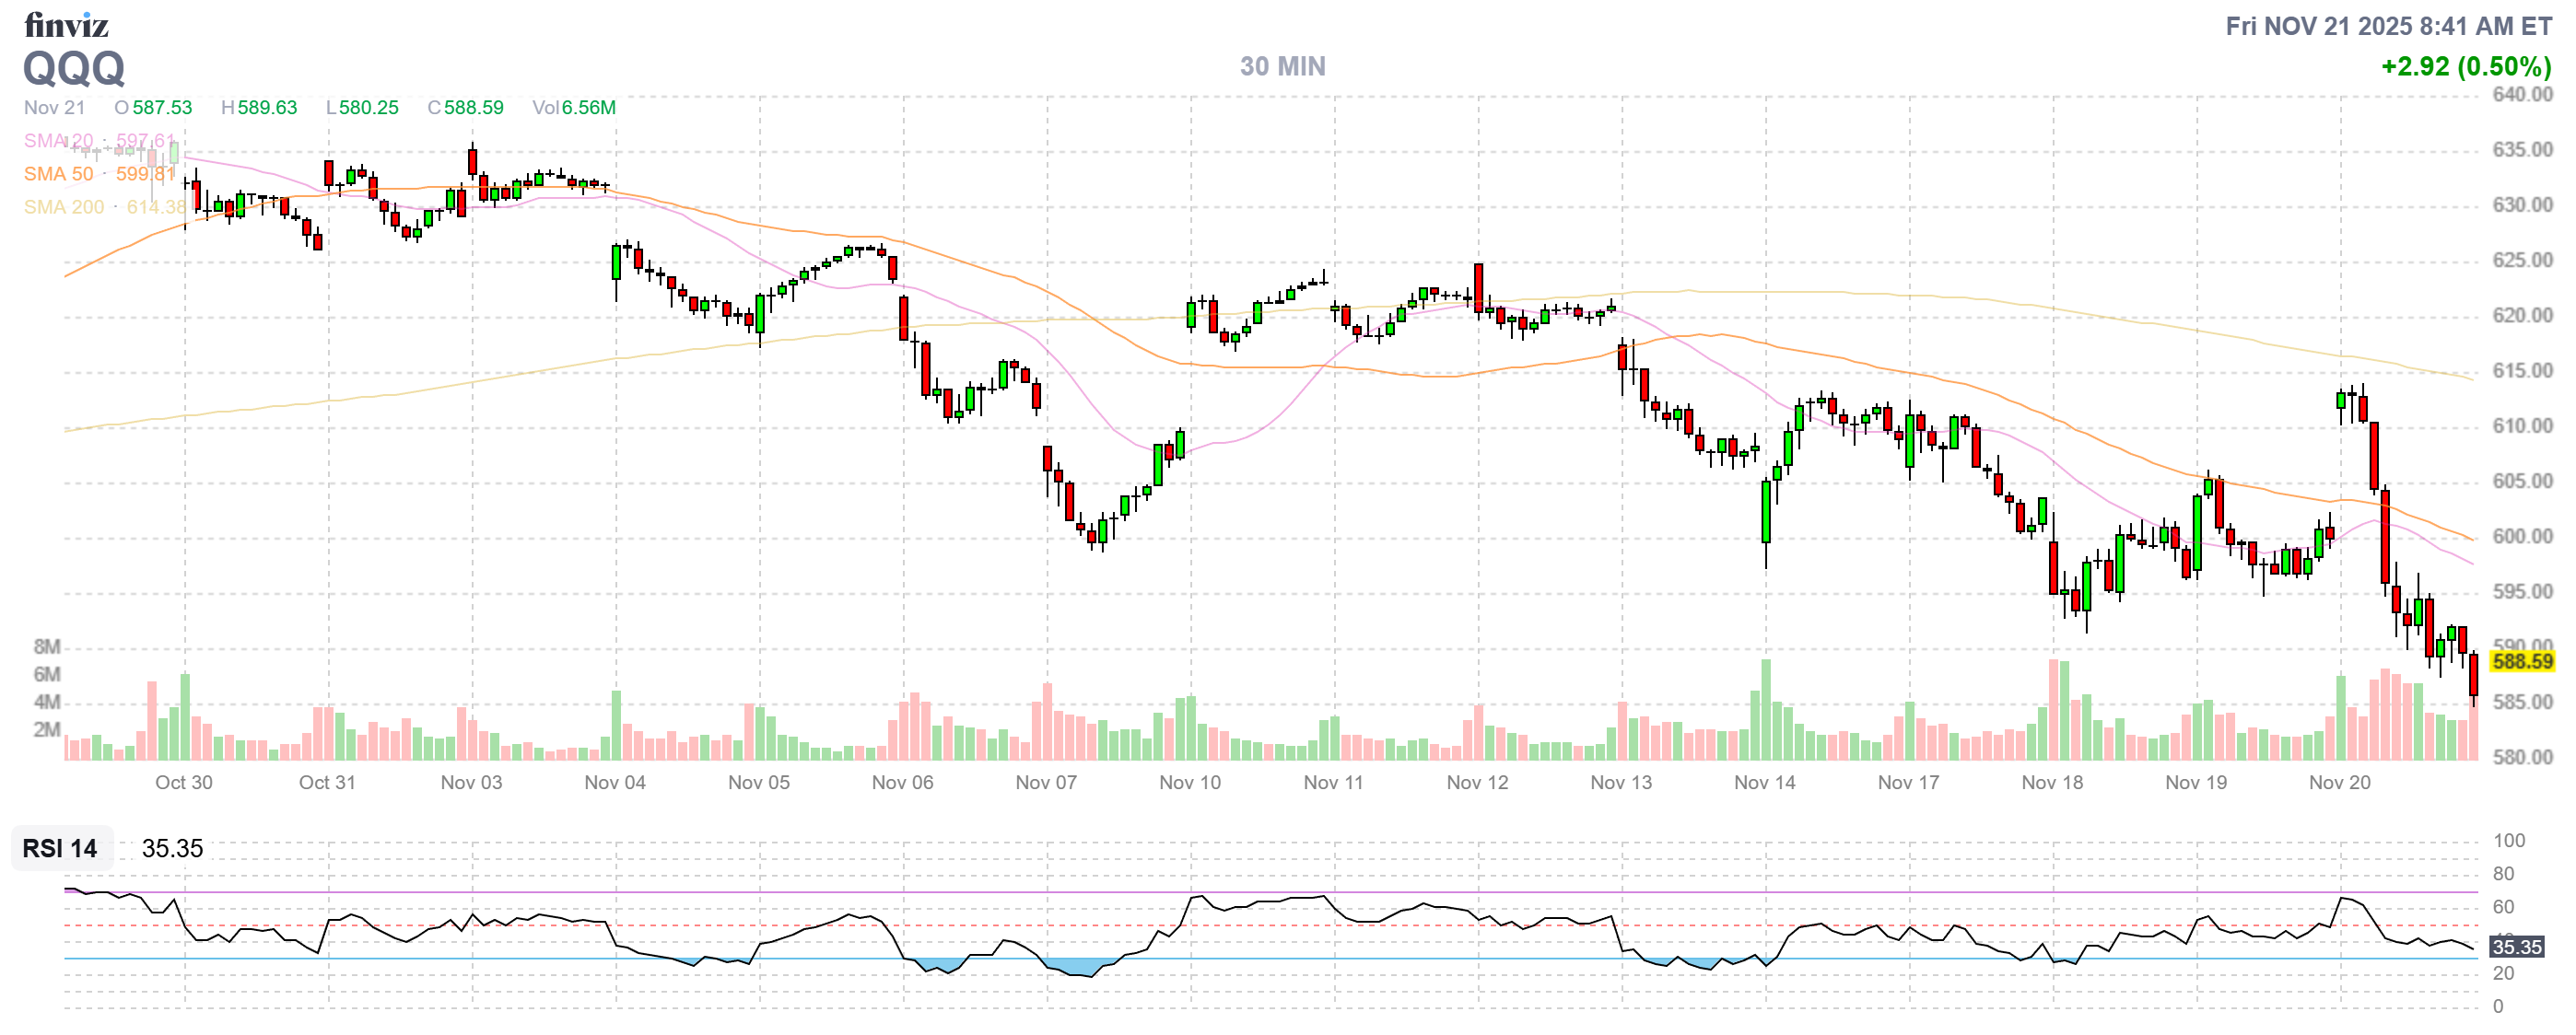Click the 640.00 price axis label

2522,95
